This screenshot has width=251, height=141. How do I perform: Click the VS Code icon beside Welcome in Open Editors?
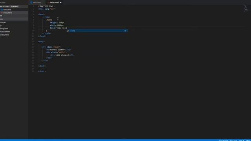tap(2, 9)
